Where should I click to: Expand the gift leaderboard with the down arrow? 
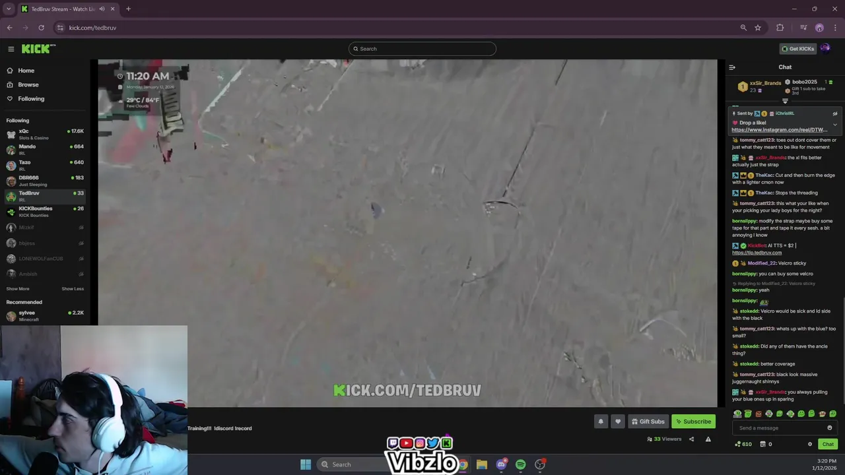point(785,101)
